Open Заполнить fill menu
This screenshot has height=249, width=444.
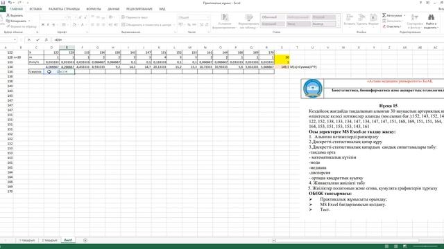click(392, 21)
